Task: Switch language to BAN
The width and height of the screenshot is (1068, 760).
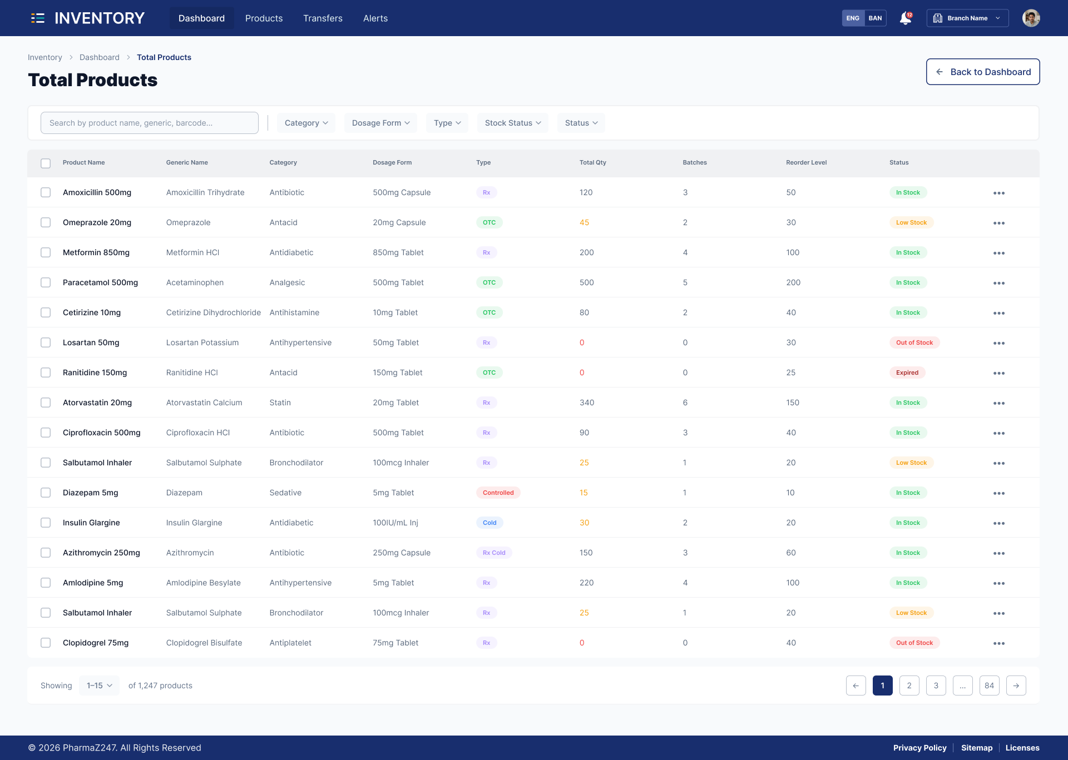Action: (x=875, y=18)
